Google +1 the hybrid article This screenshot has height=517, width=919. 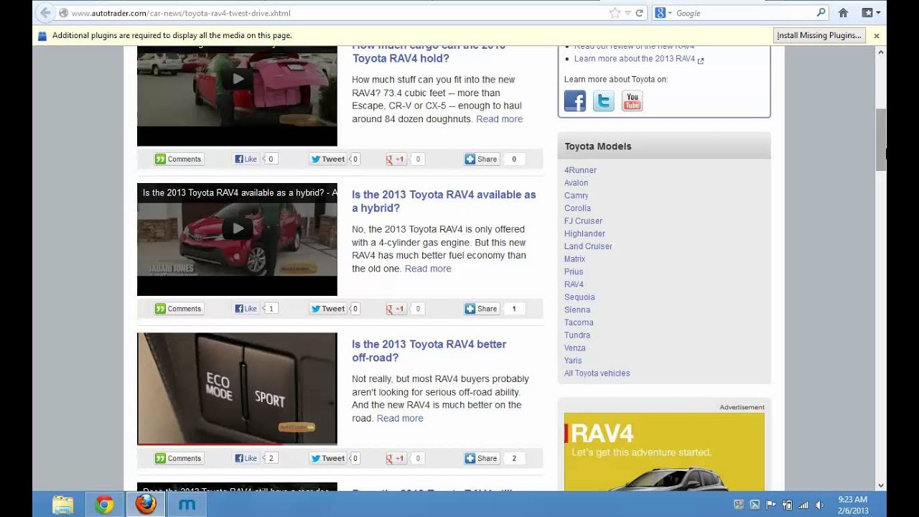pyautogui.click(x=396, y=309)
